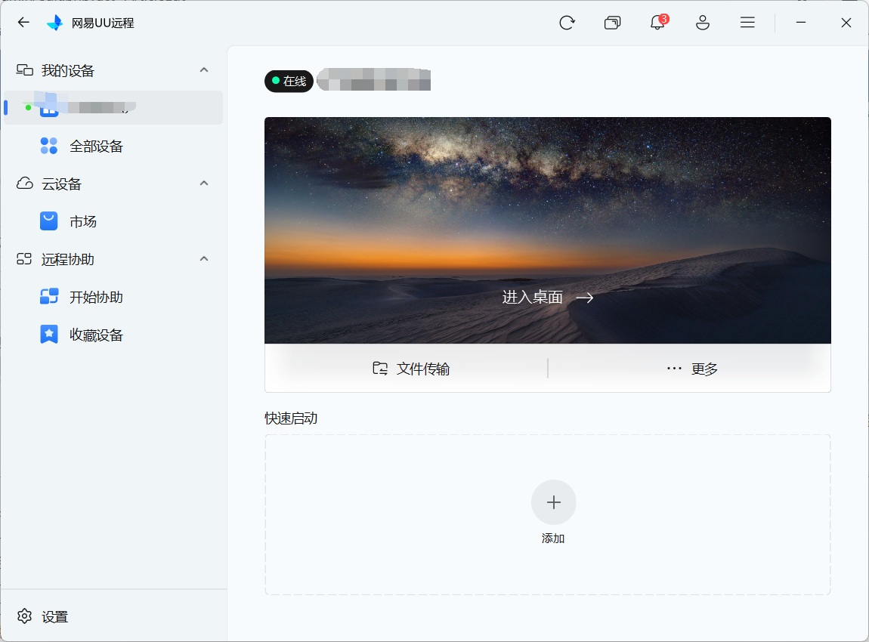Collapse the 远程协助 section chevron
Image resolution: width=869 pixels, height=642 pixels.
point(204,258)
